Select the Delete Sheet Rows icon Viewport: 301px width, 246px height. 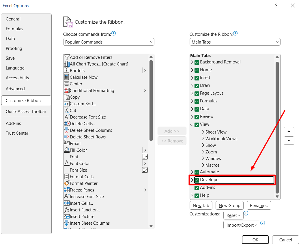pyautogui.click(x=66, y=137)
